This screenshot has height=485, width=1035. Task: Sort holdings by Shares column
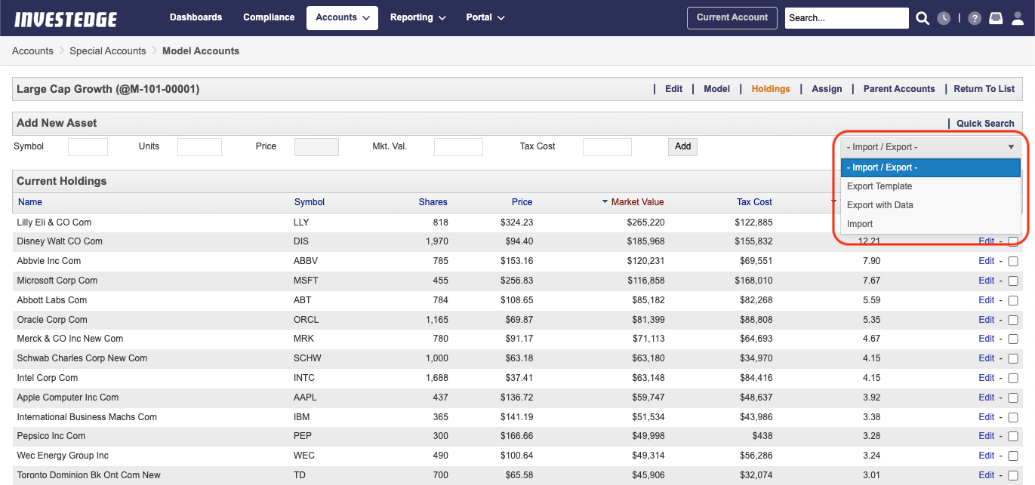pos(433,202)
